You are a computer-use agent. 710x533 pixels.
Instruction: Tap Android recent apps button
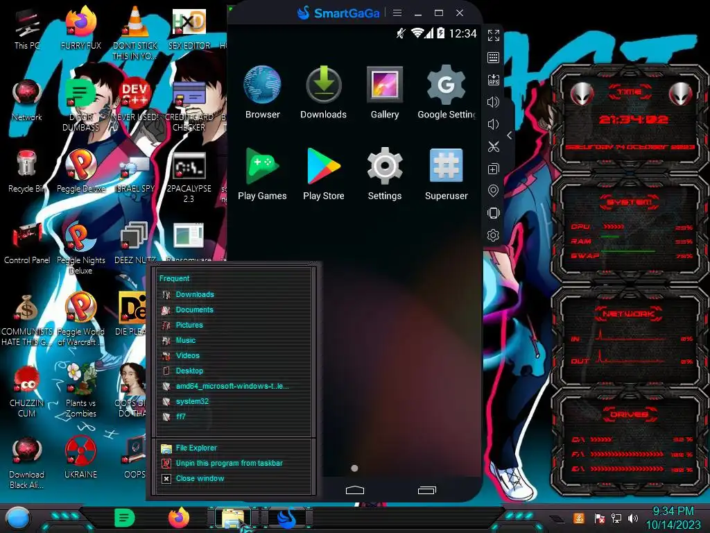pos(426,490)
